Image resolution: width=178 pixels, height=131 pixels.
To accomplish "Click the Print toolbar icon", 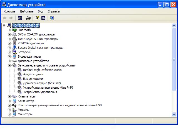I will pyautogui.click(x=28, y=18).
